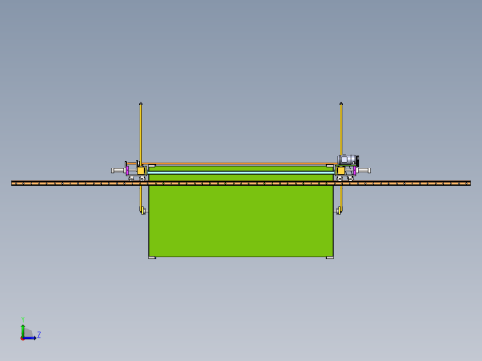Pick the right end bolt of the shaft
482x361 pixels.
click(x=363, y=170)
